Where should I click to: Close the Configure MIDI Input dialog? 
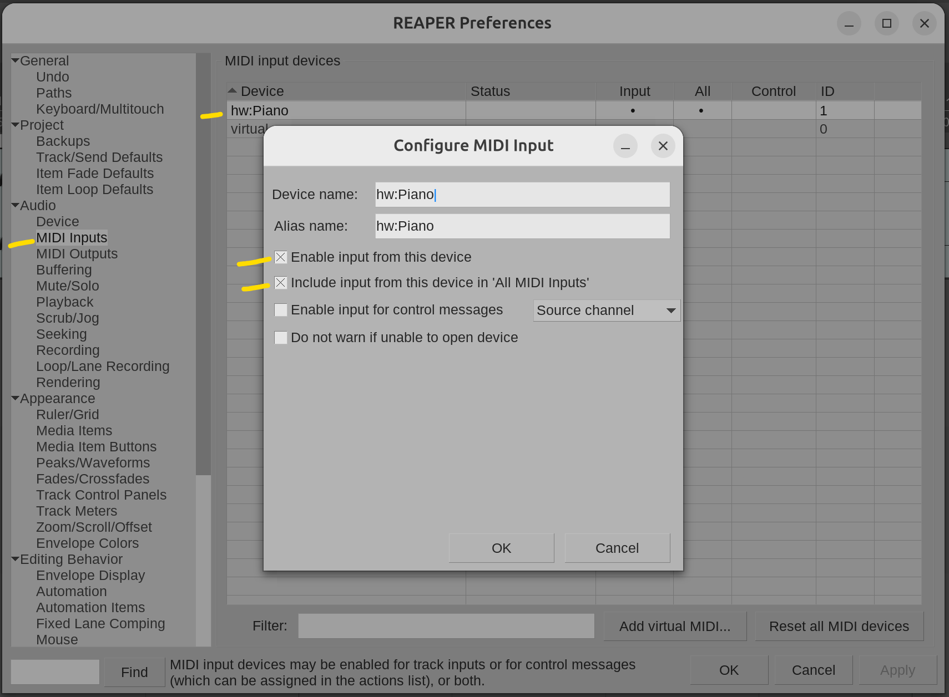[663, 146]
